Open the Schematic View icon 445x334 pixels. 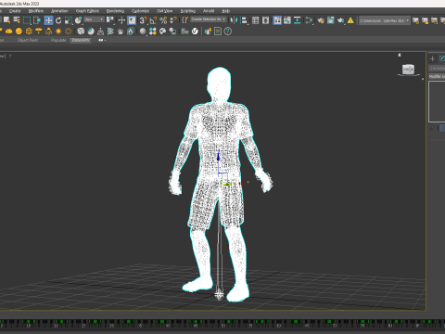pyautogui.click(x=297, y=20)
